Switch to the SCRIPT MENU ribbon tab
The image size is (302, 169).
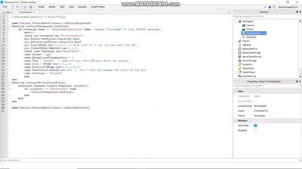click(98, 7)
